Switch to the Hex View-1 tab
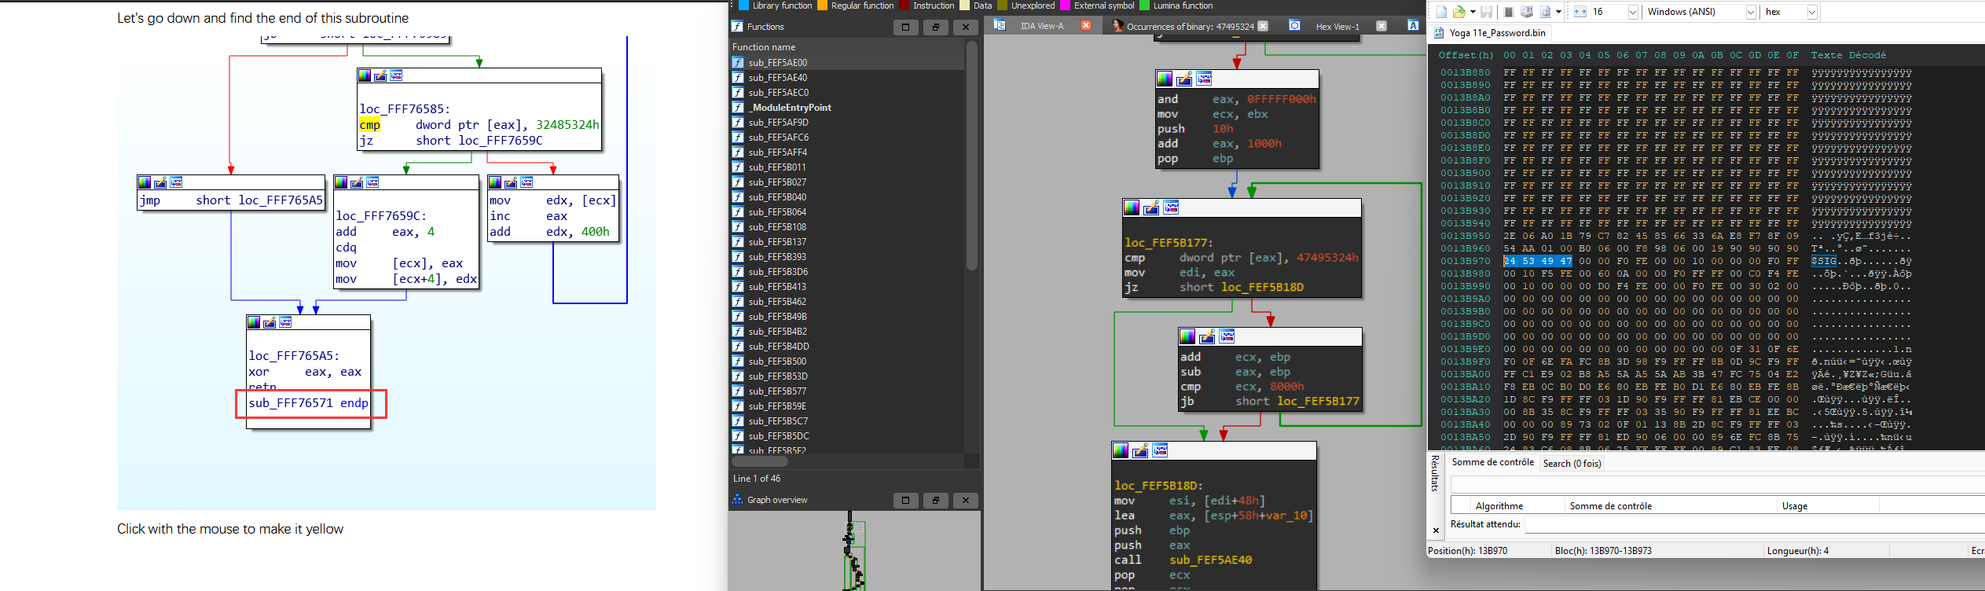 click(1337, 26)
